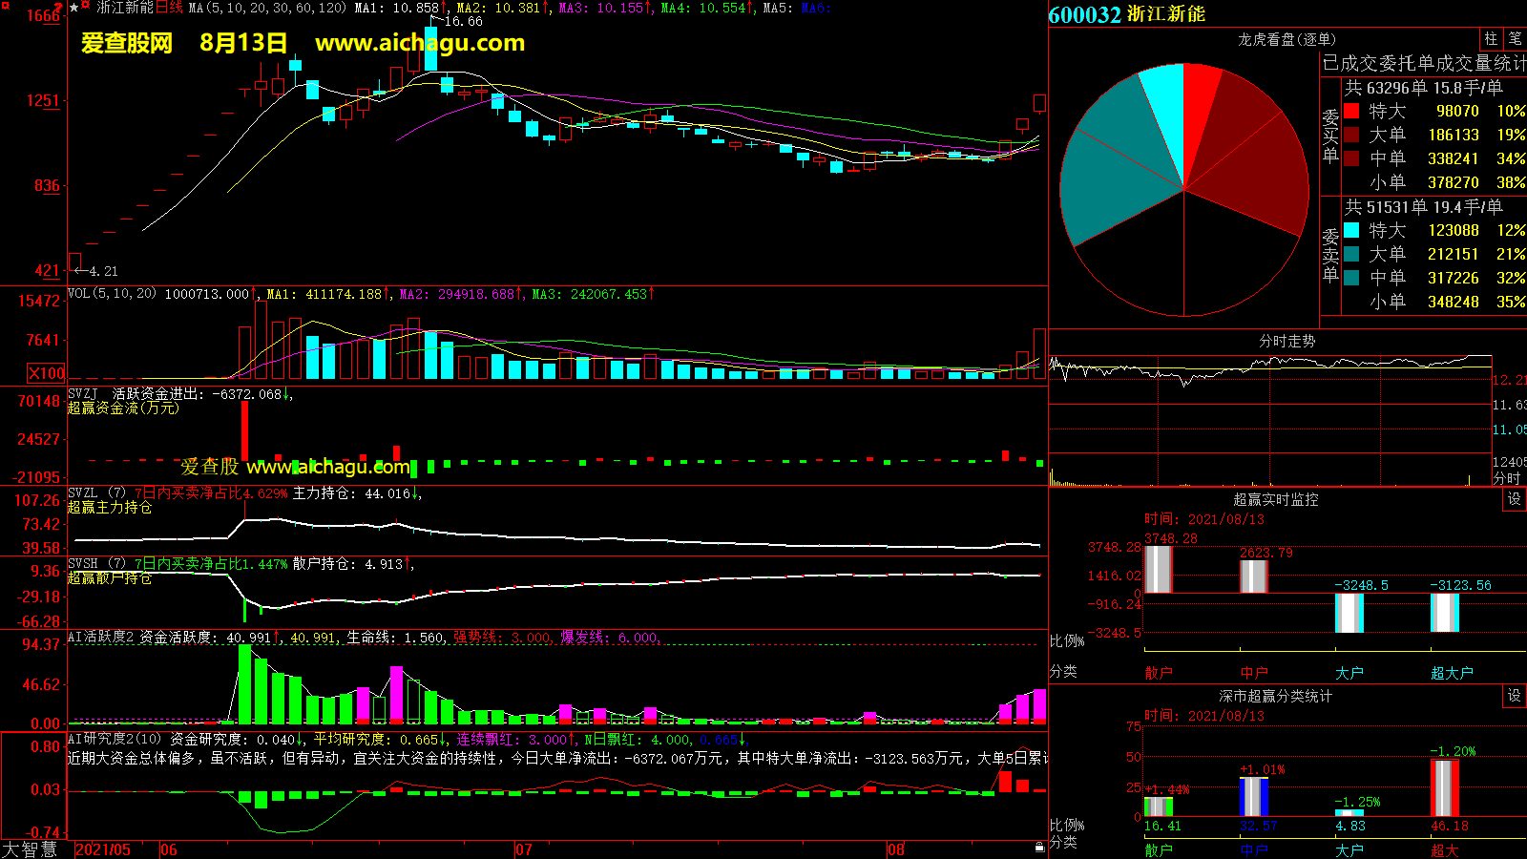Open 设 settings for 超赢实时监控 panel
This screenshot has height=859, width=1527.
[1514, 499]
